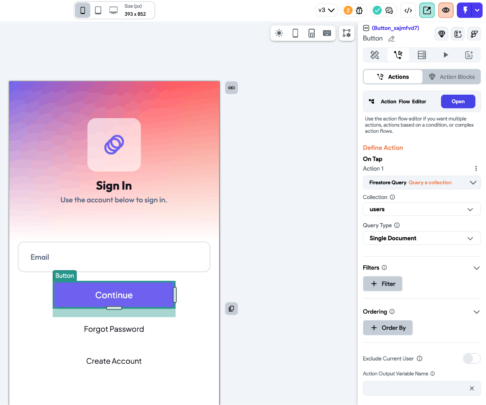This screenshot has height=405, width=486.
Task: Click the preview eye icon
Action: pyautogui.click(x=446, y=11)
